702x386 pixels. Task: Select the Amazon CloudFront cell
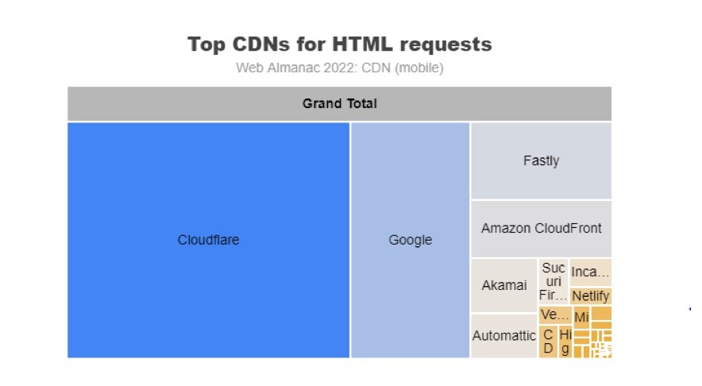(x=541, y=228)
